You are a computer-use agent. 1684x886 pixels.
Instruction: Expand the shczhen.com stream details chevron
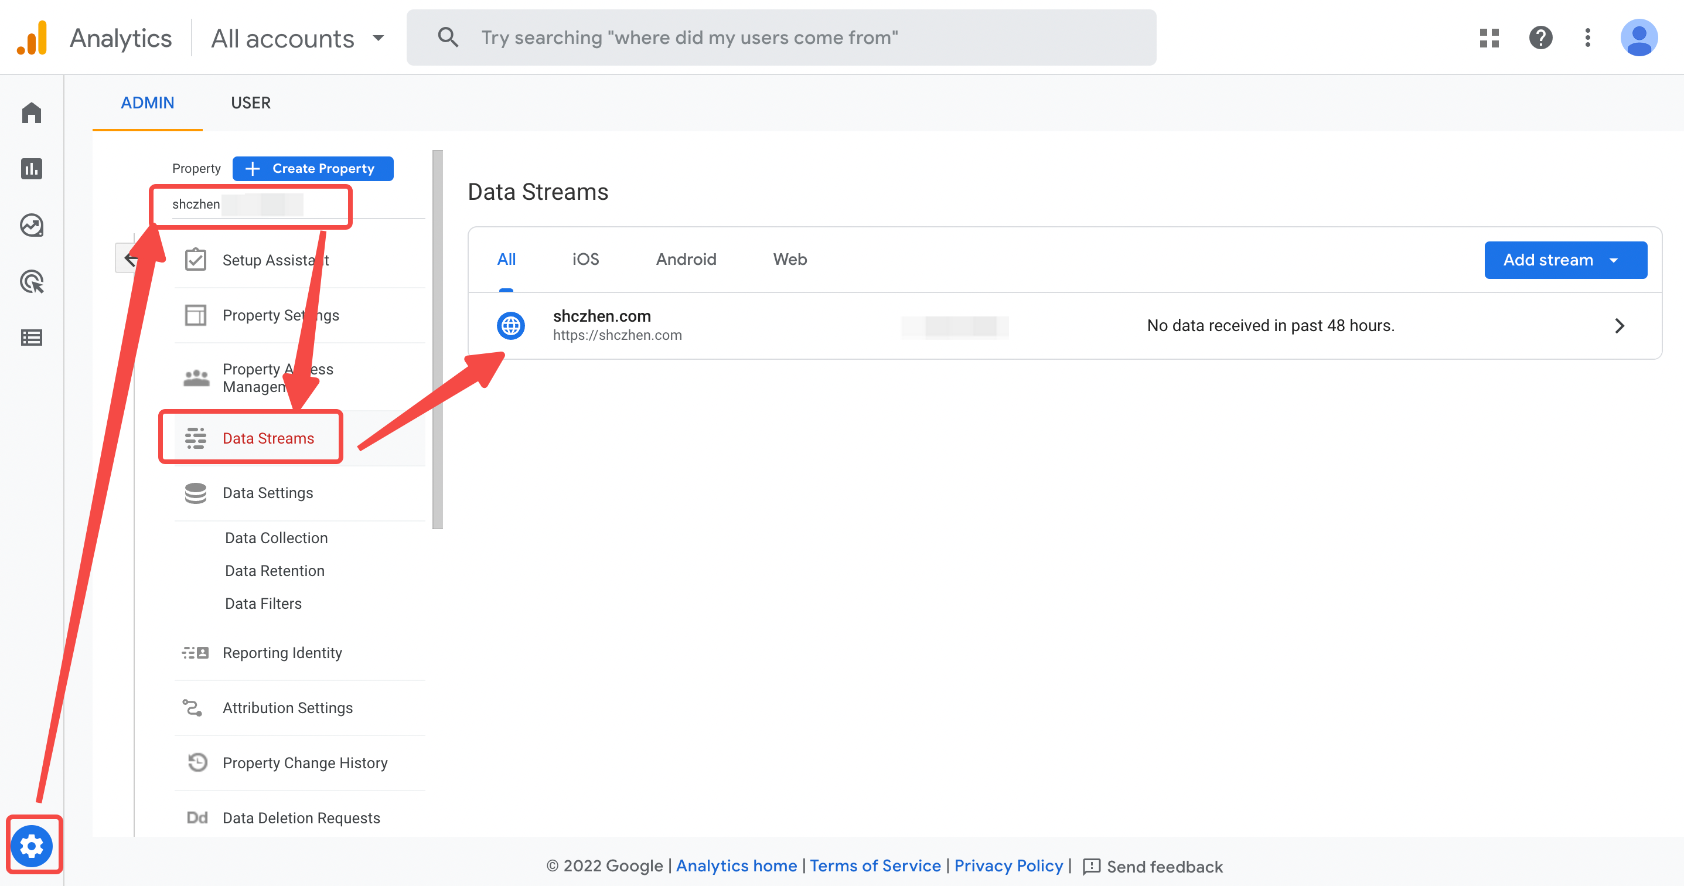tap(1620, 325)
